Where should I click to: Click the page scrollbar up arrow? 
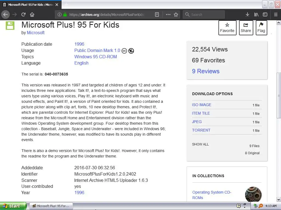click(279, 23)
